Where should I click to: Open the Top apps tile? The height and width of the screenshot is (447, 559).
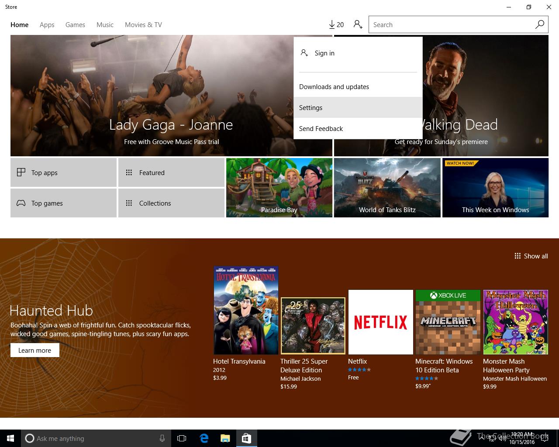[x=63, y=172]
